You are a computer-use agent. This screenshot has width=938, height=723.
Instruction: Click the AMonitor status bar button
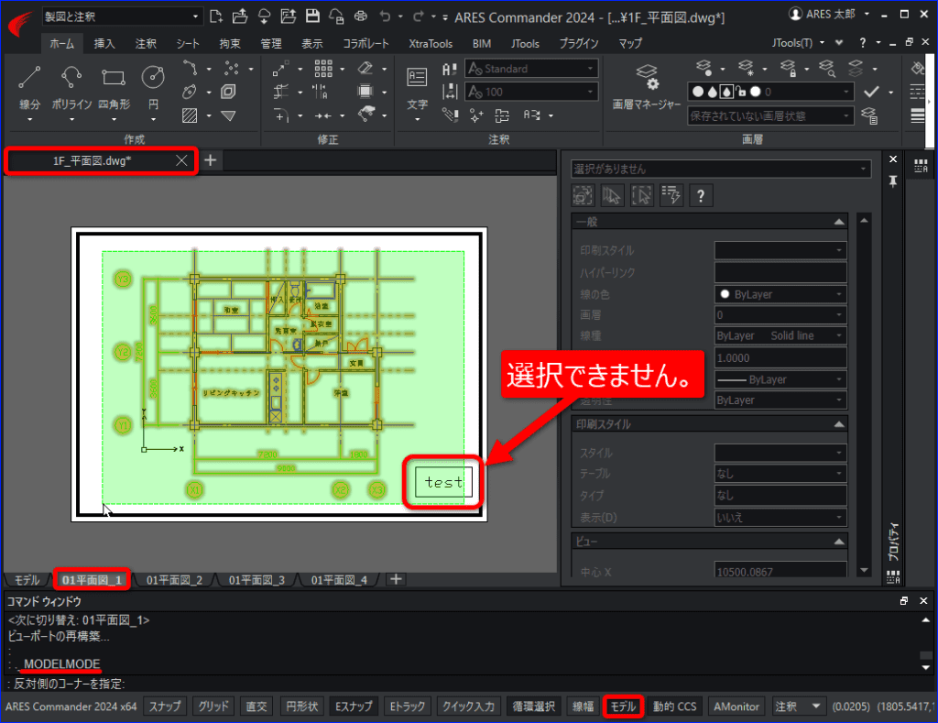click(x=736, y=707)
